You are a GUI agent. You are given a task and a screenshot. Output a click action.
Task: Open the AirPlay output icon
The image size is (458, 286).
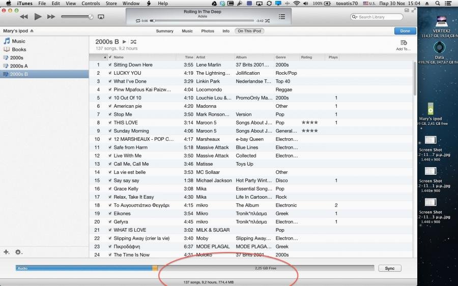[x=101, y=17]
